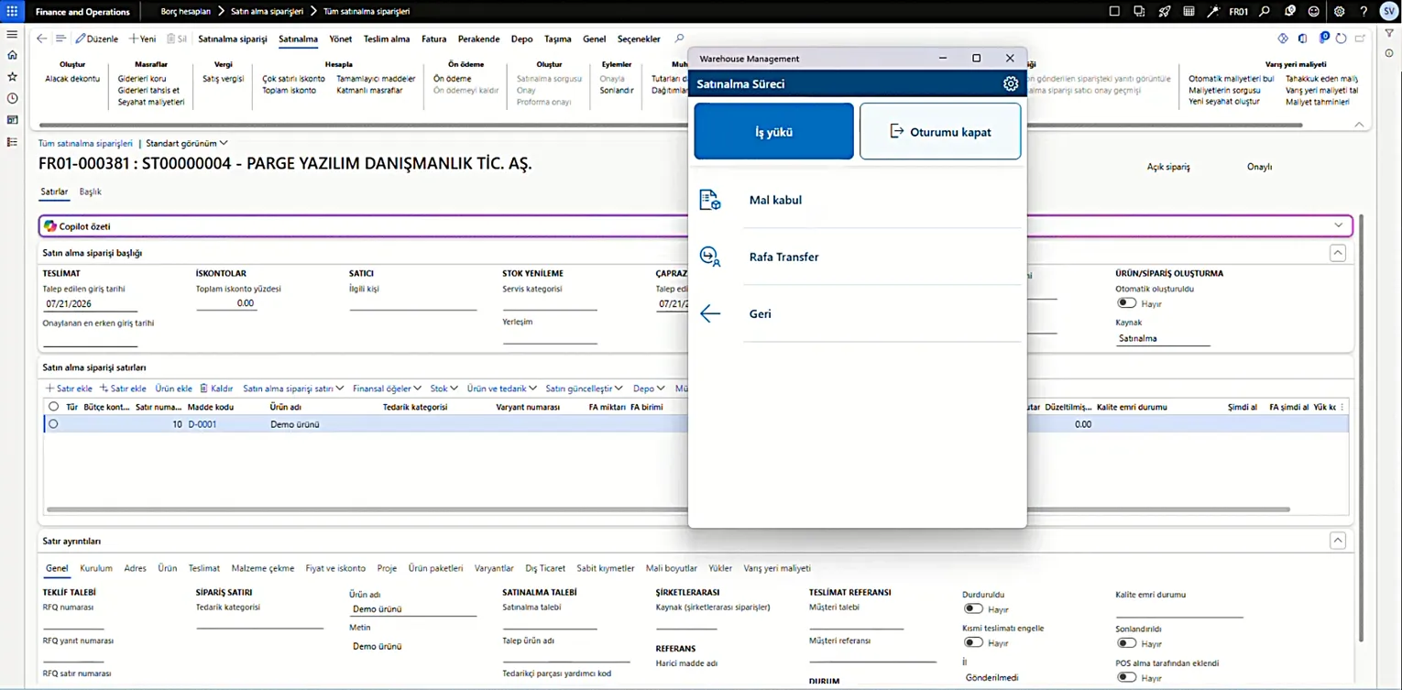Open Workspaces icon in left sidebar

tap(12, 120)
